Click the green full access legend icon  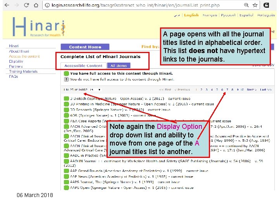coord(66,74)
